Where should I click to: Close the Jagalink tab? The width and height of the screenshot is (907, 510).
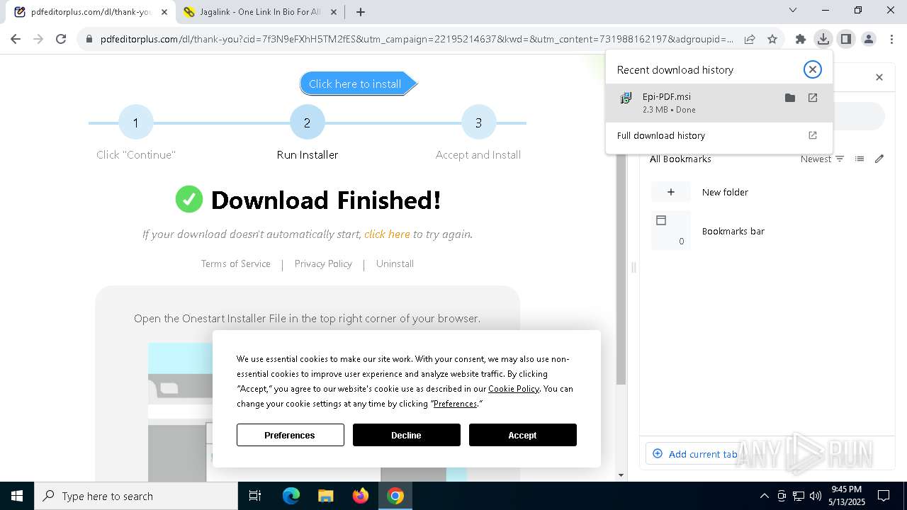click(x=334, y=12)
